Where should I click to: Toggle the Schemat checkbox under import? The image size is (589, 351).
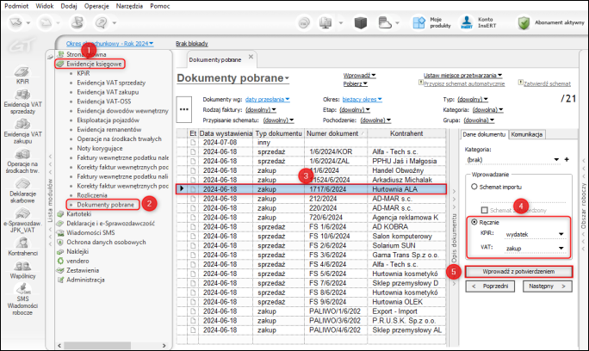pyautogui.click(x=483, y=209)
